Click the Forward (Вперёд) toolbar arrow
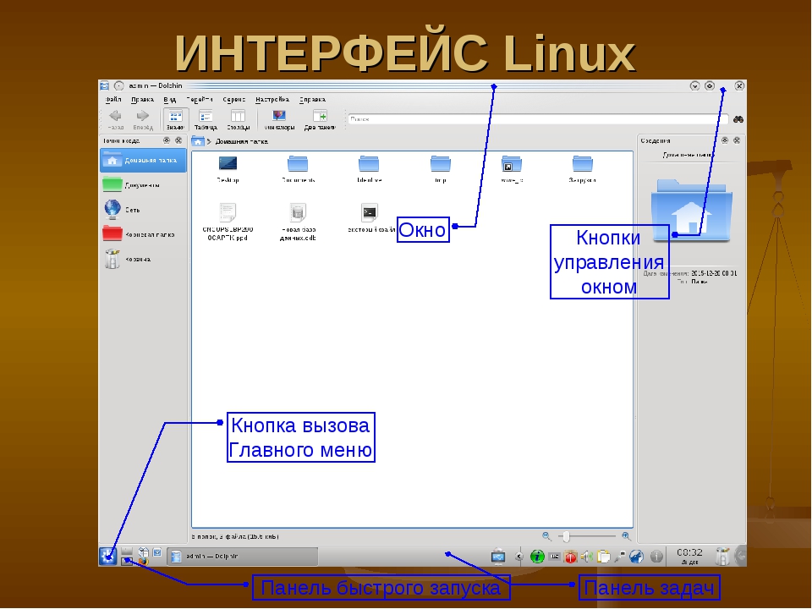 [142, 119]
